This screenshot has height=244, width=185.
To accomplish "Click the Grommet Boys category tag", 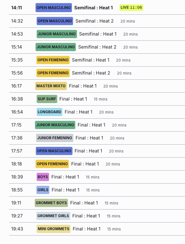I will point(51,203).
